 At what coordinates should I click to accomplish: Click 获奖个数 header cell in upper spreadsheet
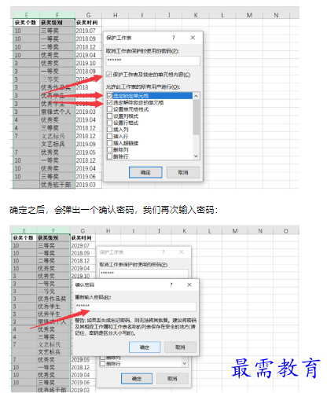(x=26, y=23)
